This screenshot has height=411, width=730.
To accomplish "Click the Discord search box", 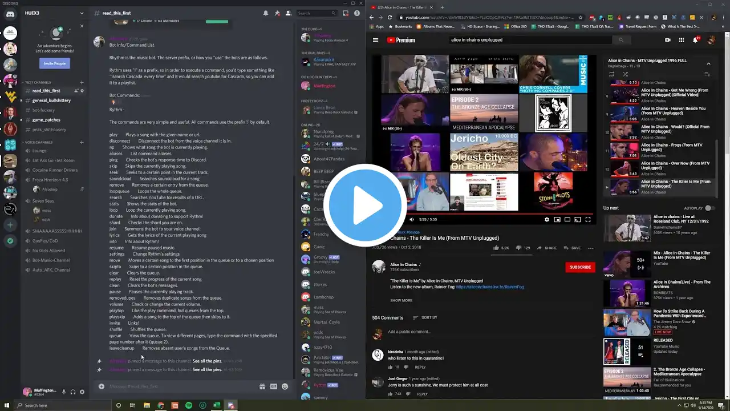I will point(317,13).
